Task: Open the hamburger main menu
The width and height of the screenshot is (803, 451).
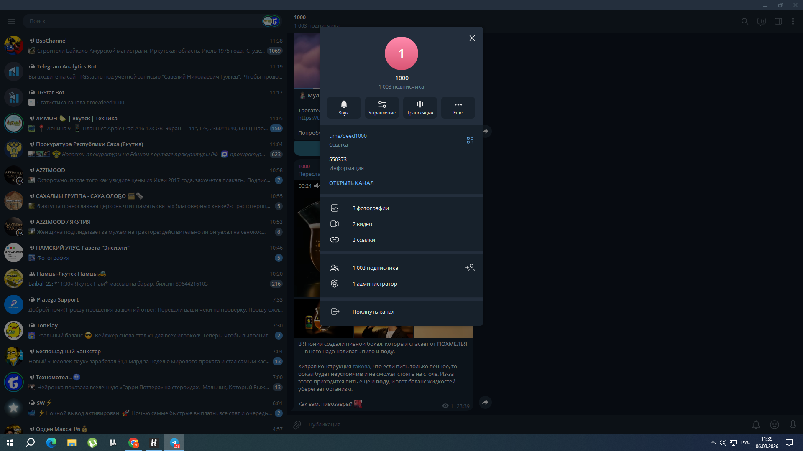Action: 11,21
